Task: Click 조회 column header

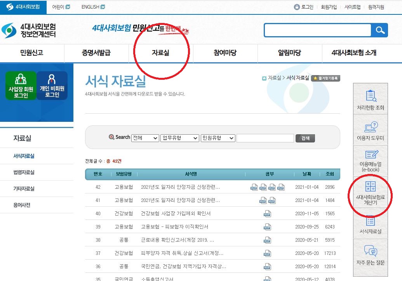Action: point(330,174)
